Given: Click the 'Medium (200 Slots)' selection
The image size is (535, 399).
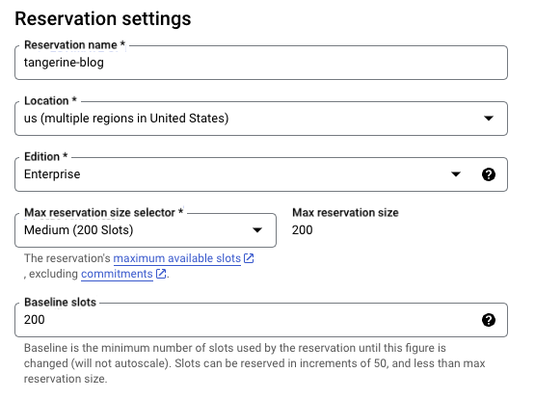Looking at the screenshot, I should click(78, 230).
